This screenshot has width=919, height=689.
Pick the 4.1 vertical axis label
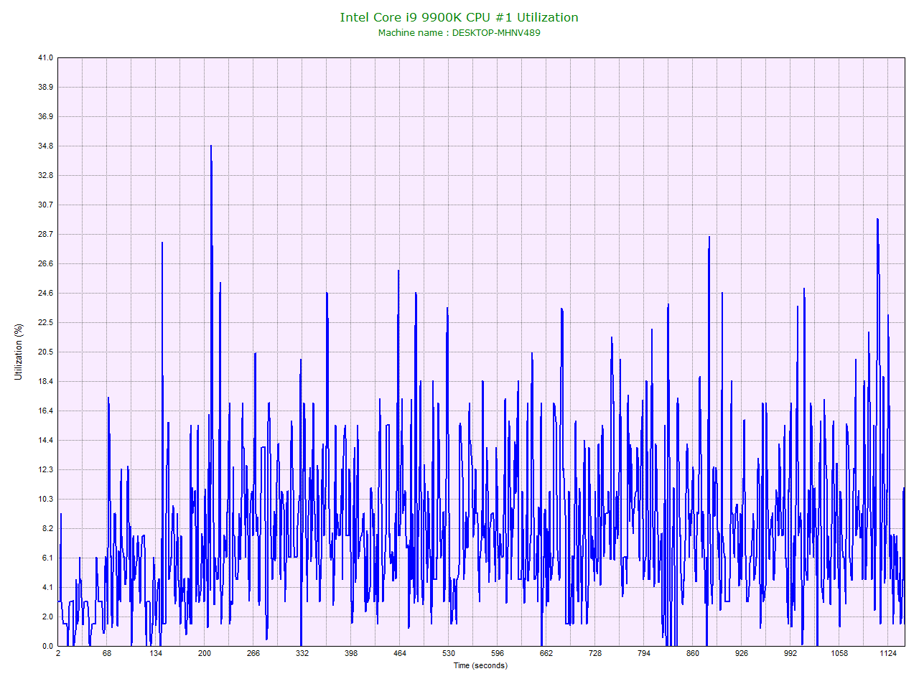[47, 587]
